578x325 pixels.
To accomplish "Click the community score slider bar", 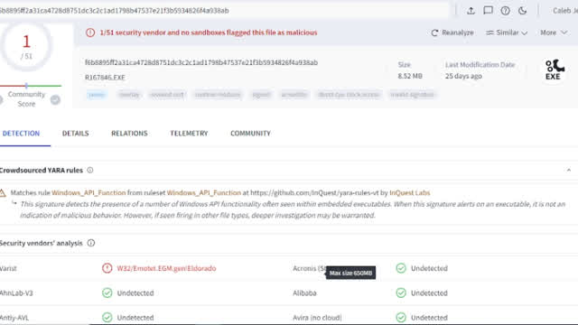I will (31, 86).
